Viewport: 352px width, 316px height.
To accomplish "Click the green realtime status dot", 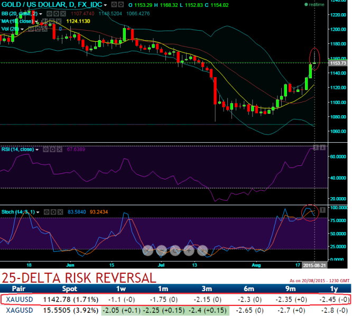I will (306, 4).
